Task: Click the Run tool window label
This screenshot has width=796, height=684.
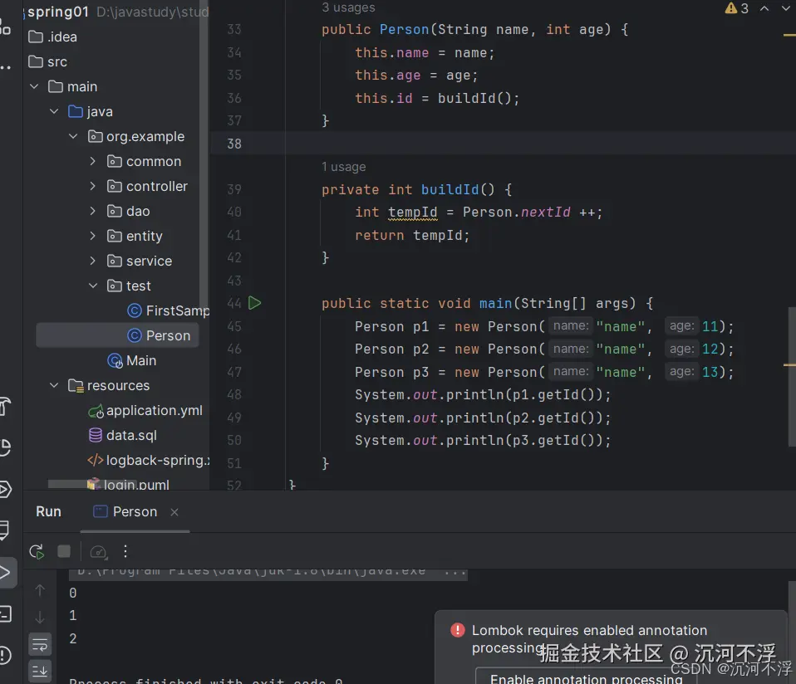Action: (49, 511)
